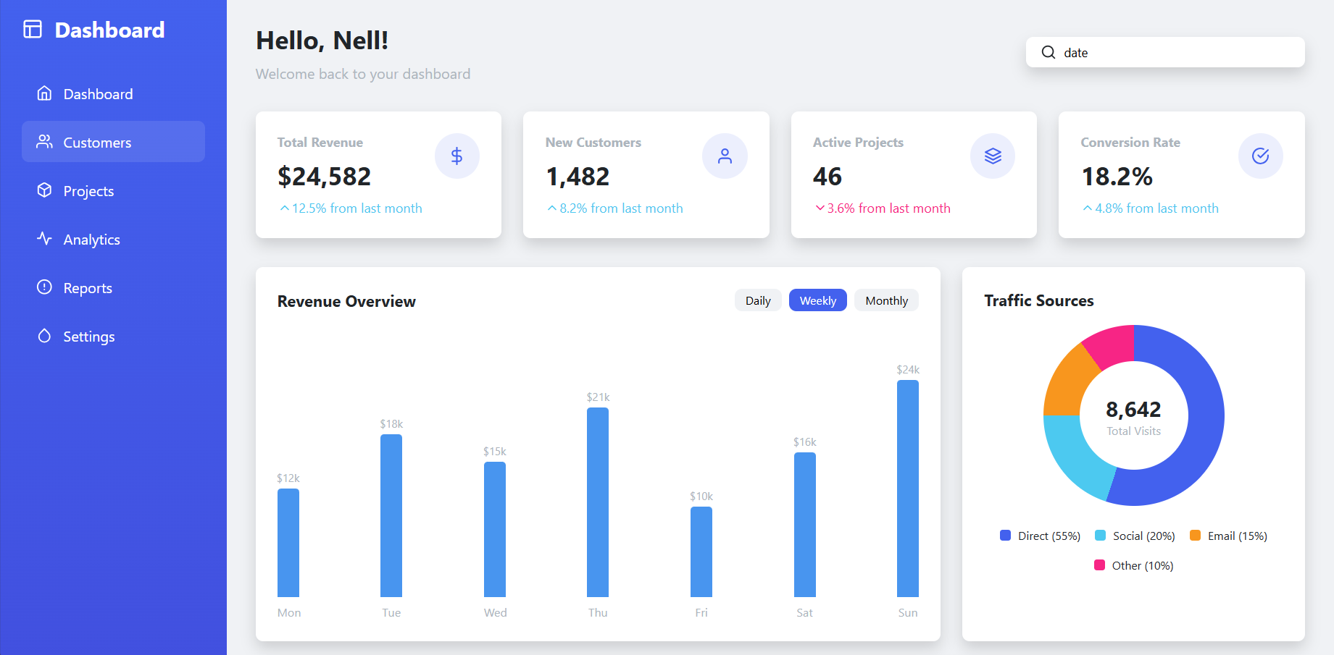This screenshot has width=1334, height=655.
Task: Click the 8,642 Total Visits figure
Action: pyautogui.click(x=1133, y=410)
